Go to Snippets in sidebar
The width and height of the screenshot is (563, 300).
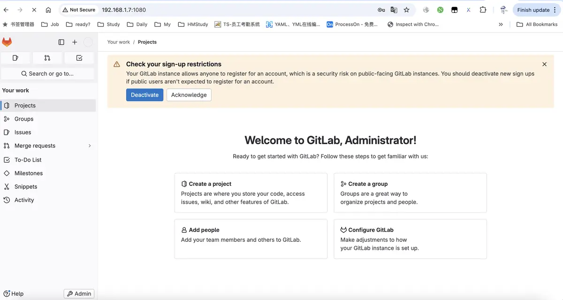(x=25, y=186)
